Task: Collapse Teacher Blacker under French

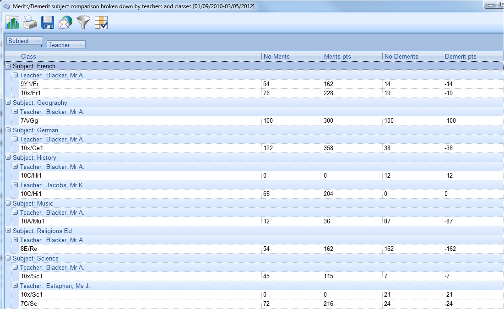Action: (15, 75)
